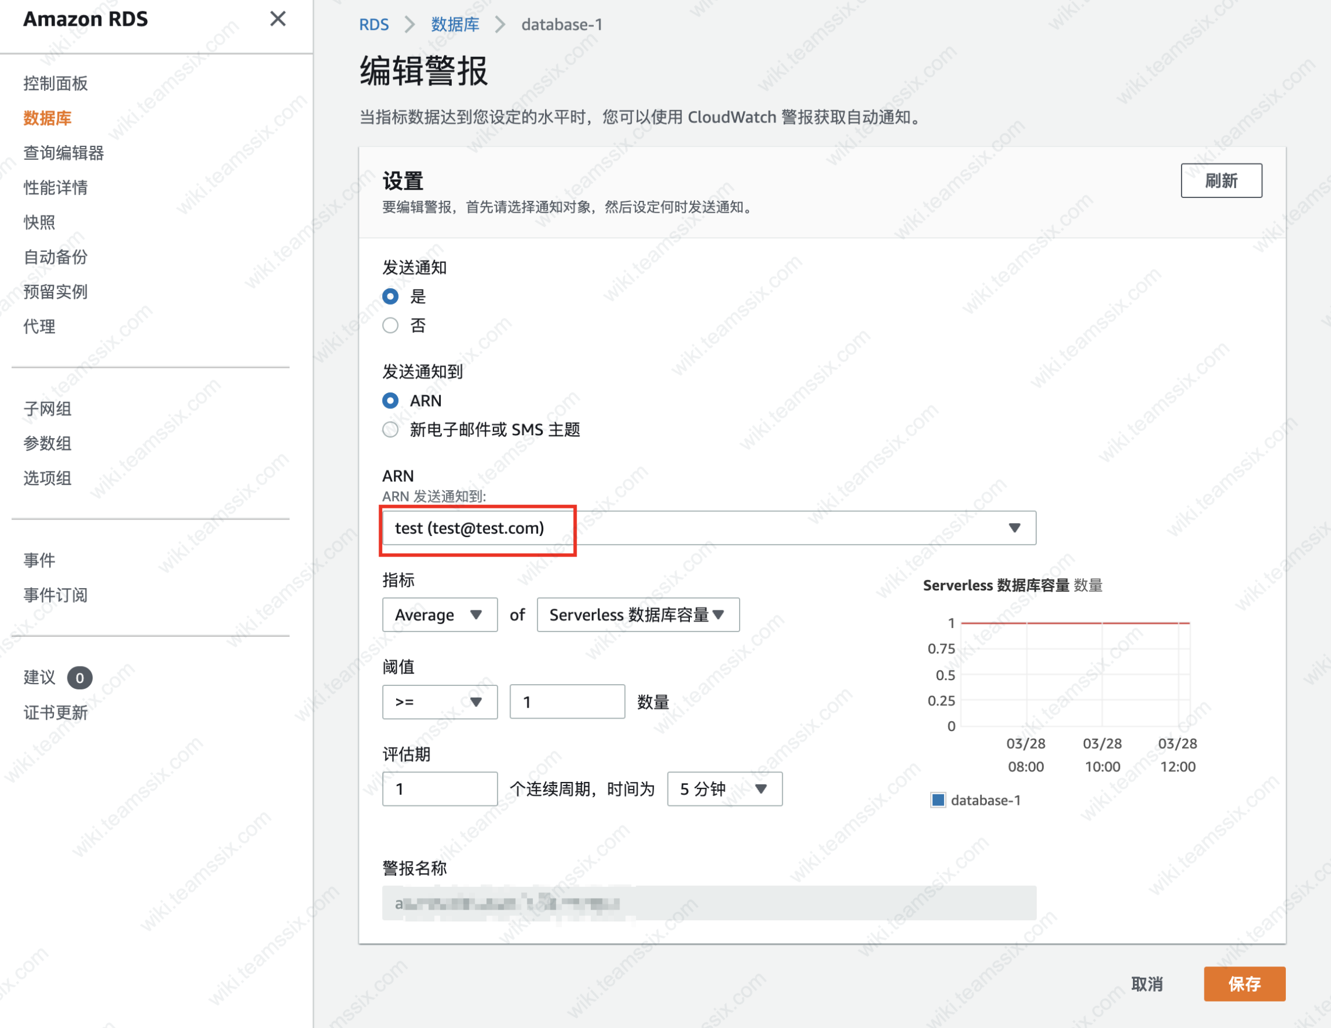Screen dimensions: 1331x1028
Task: Select 新电子邮件或 SMS 主题 option
Action: click(391, 429)
